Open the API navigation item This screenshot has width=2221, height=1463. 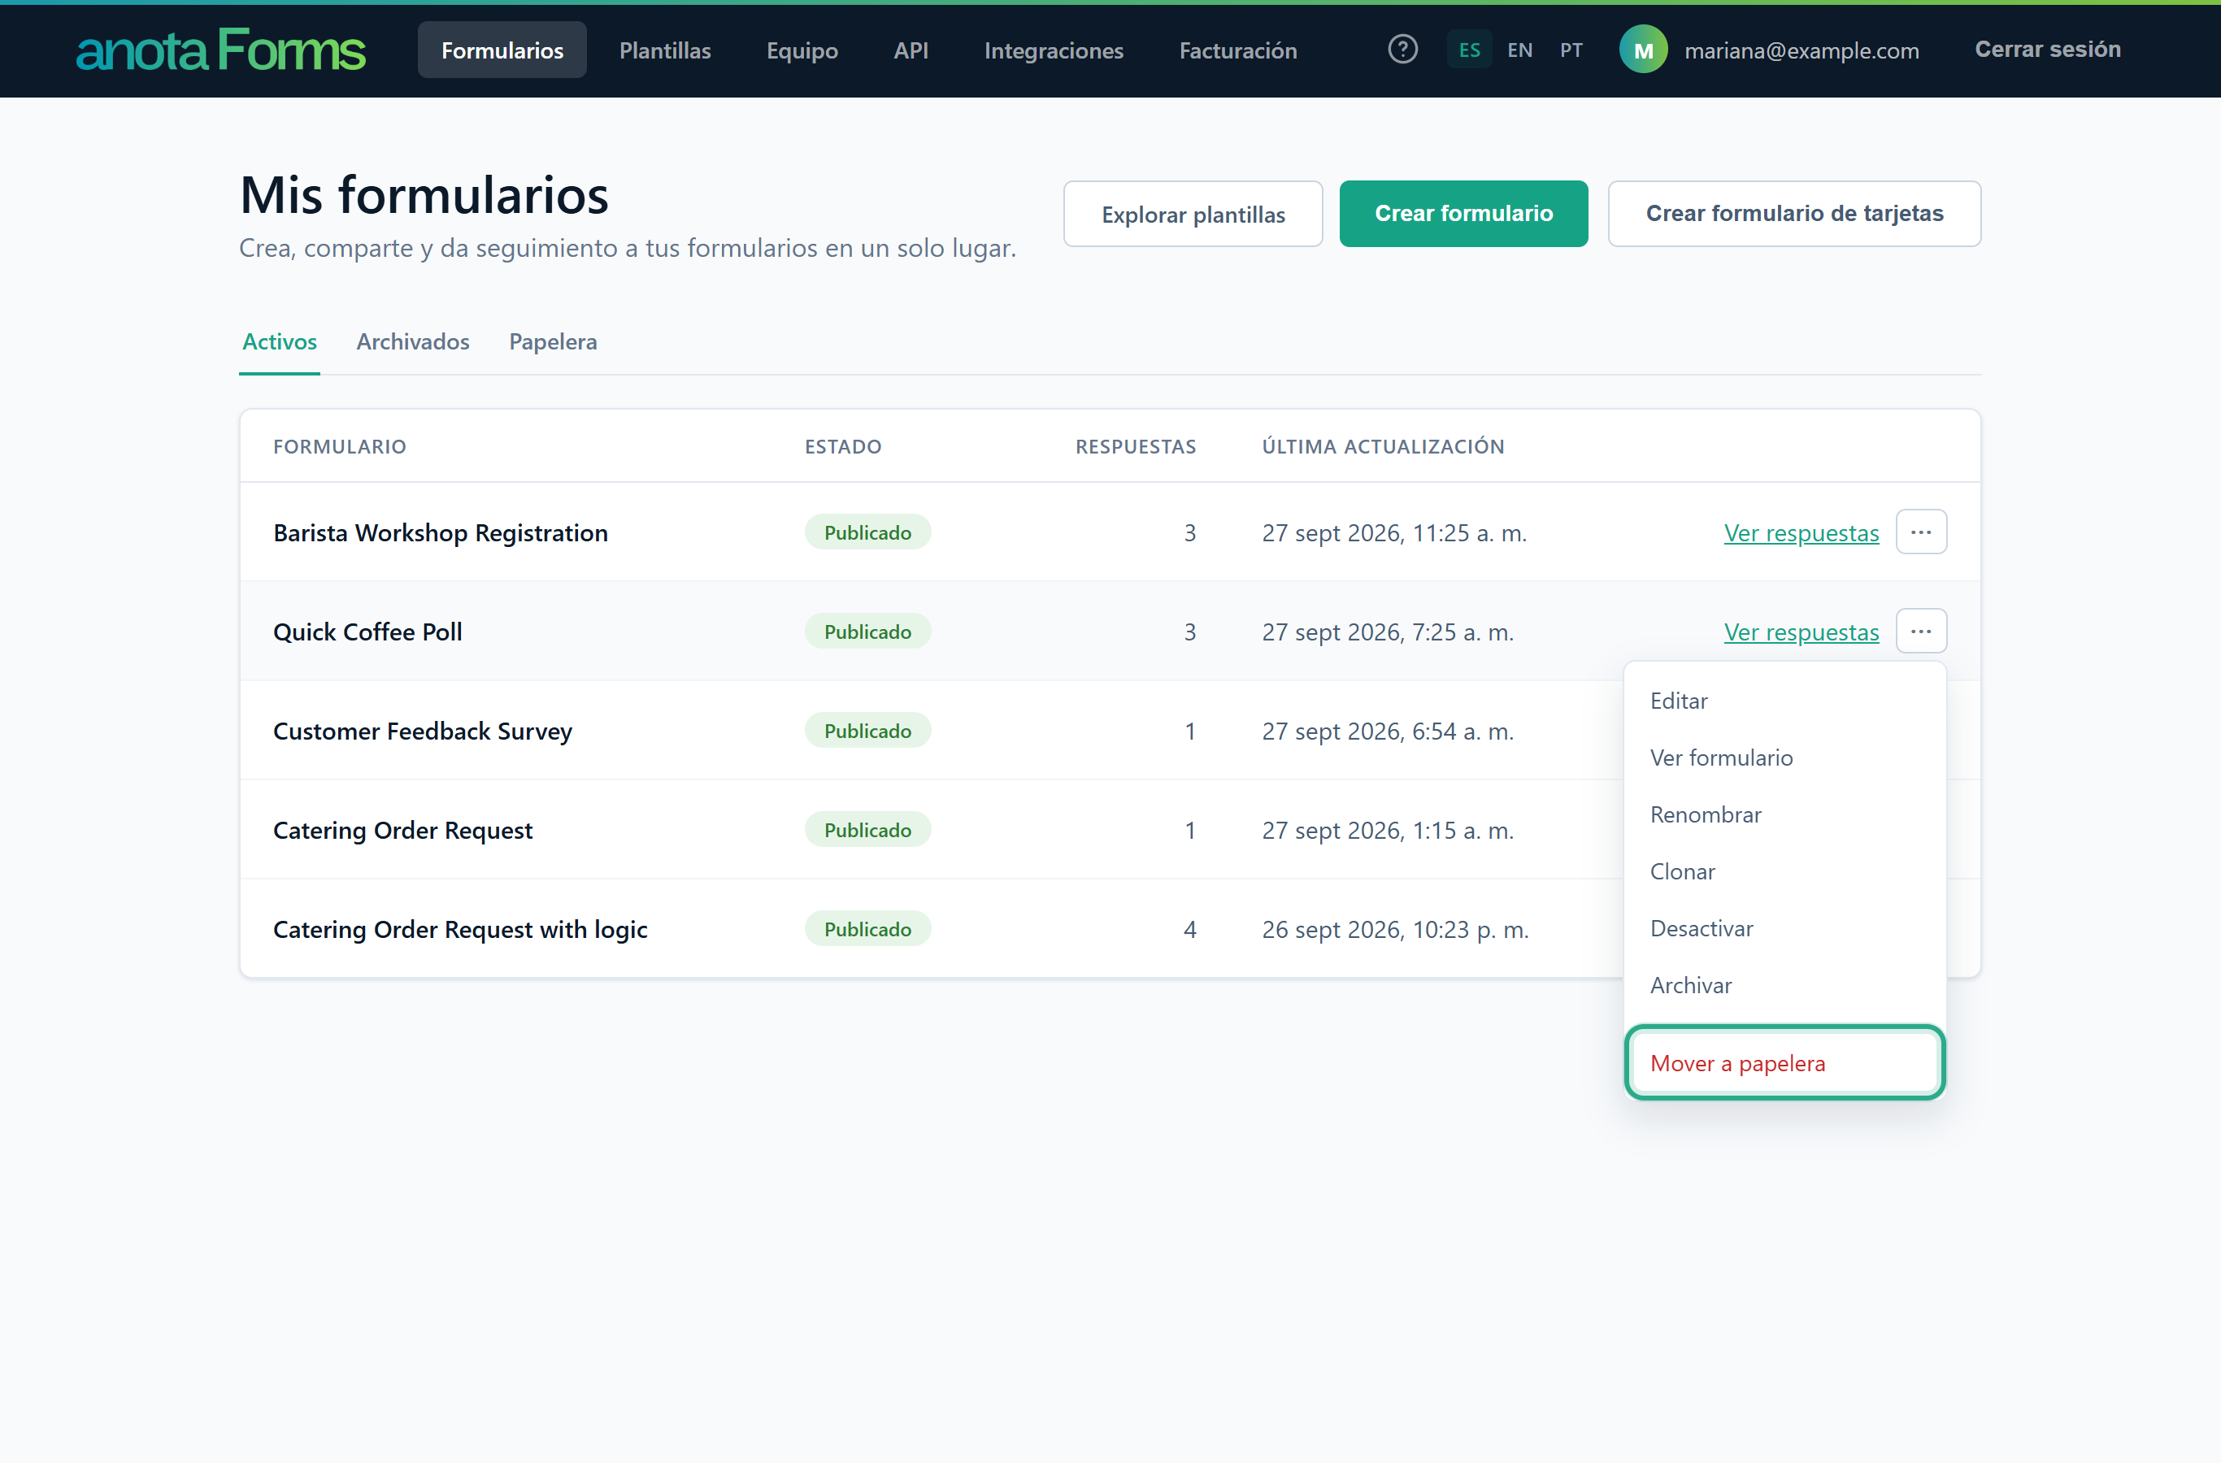[910, 50]
